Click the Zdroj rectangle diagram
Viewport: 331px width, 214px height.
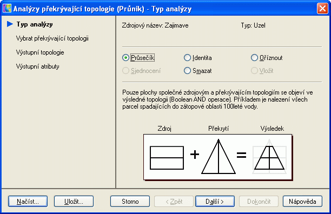[x=167, y=158]
